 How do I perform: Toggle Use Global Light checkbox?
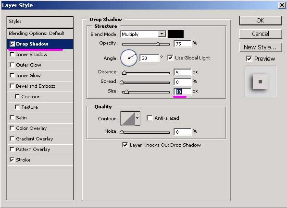coord(170,58)
